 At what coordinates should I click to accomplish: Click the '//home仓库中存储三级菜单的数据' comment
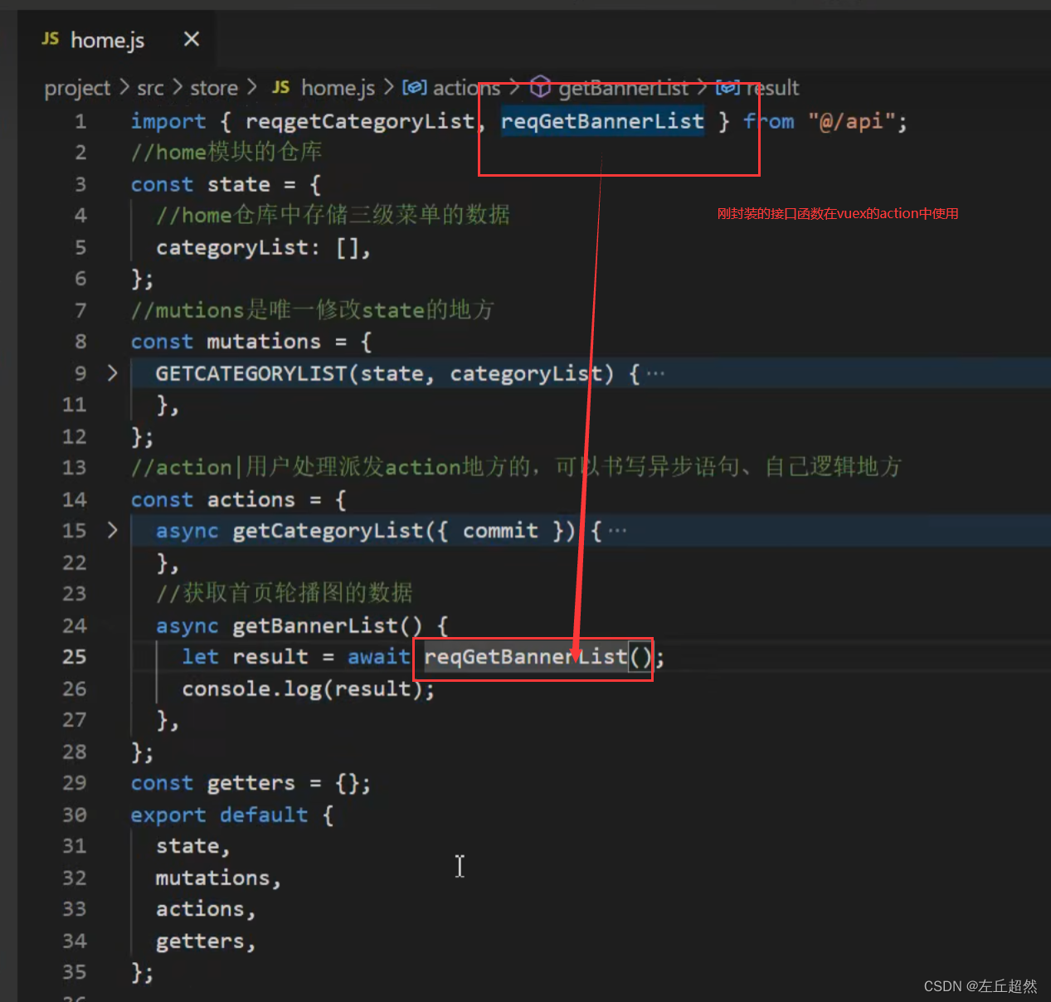tap(333, 215)
